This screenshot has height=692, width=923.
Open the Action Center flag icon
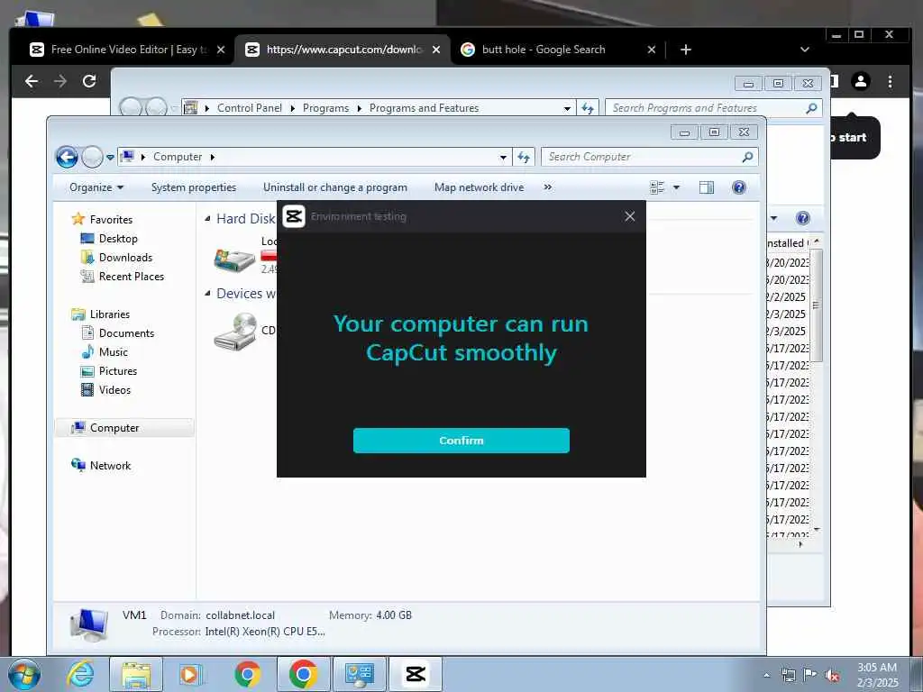click(x=810, y=675)
